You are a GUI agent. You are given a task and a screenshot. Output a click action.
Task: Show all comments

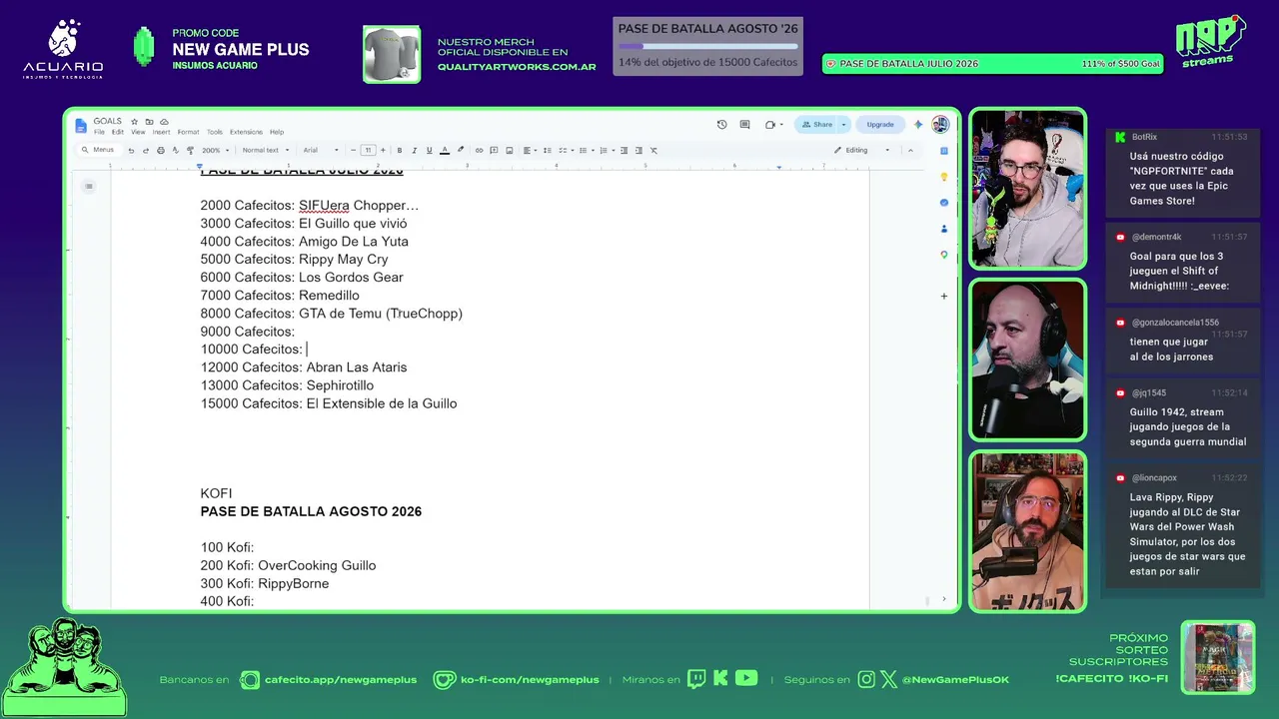tap(744, 125)
